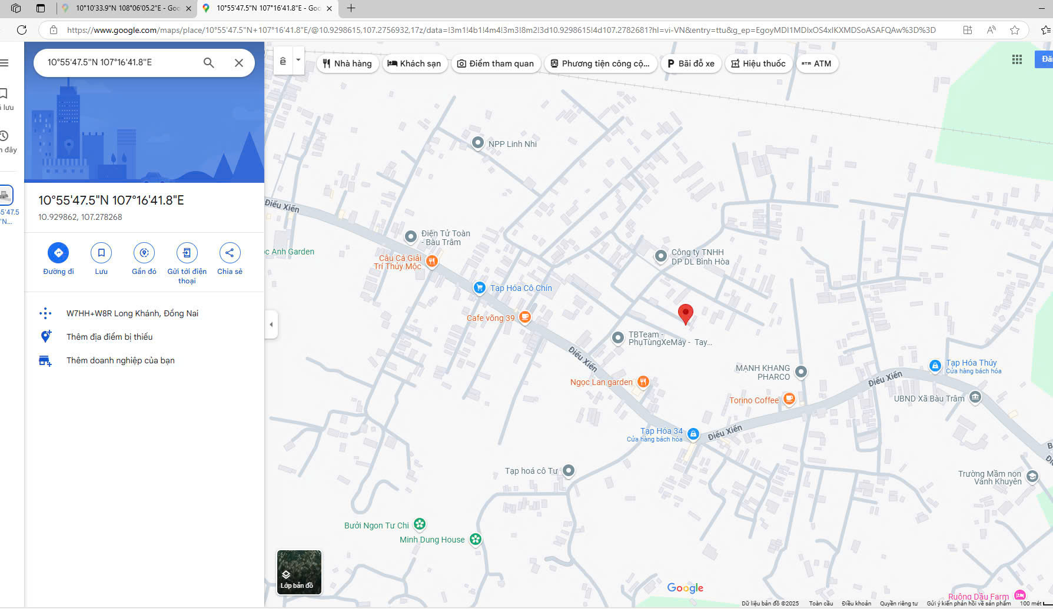Screen dimensions: 1053x609
Task: Click the search magnifier icon
Action: pos(208,62)
